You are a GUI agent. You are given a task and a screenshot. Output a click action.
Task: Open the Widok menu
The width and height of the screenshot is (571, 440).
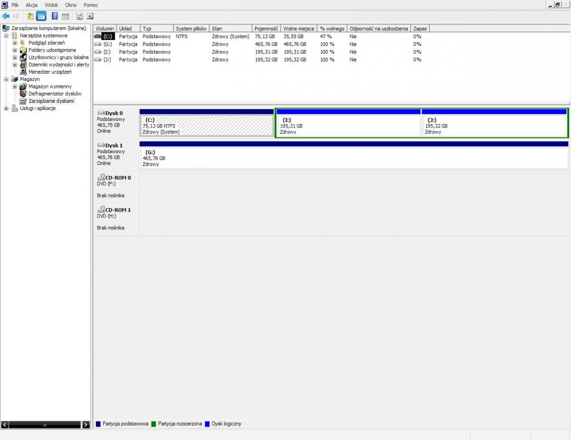pos(51,5)
